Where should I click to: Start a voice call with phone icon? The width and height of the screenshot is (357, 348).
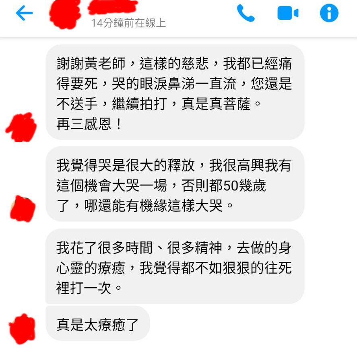coord(246,13)
